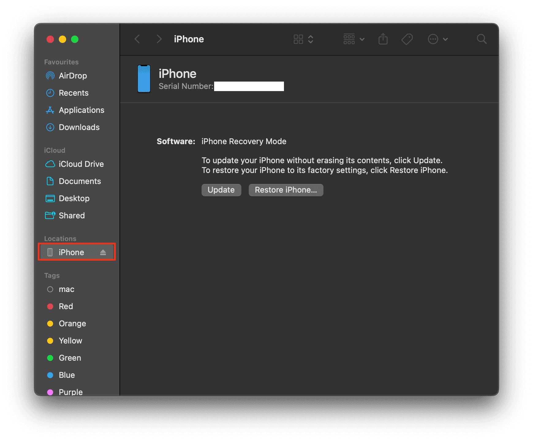This screenshot has height=441, width=533.
Task: Click the Search magnifier icon
Action: click(x=482, y=39)
